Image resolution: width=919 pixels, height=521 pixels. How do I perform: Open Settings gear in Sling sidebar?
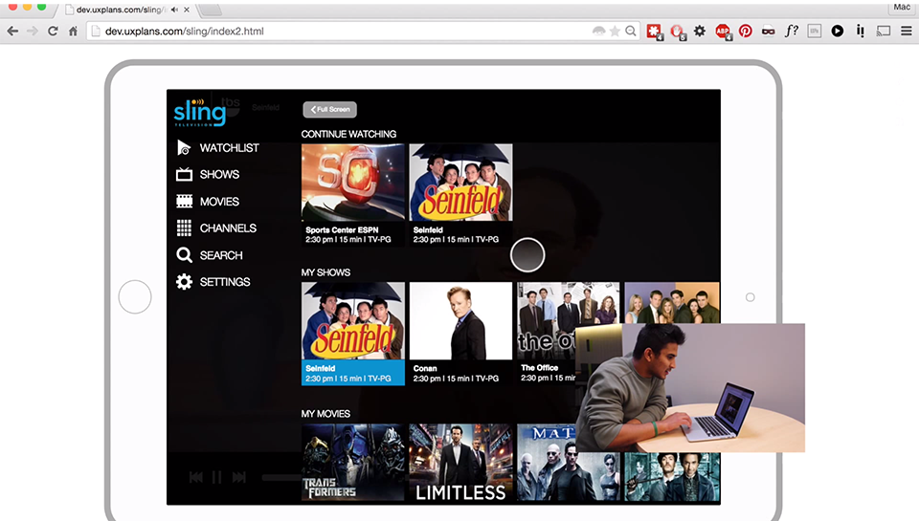point(185,282)
